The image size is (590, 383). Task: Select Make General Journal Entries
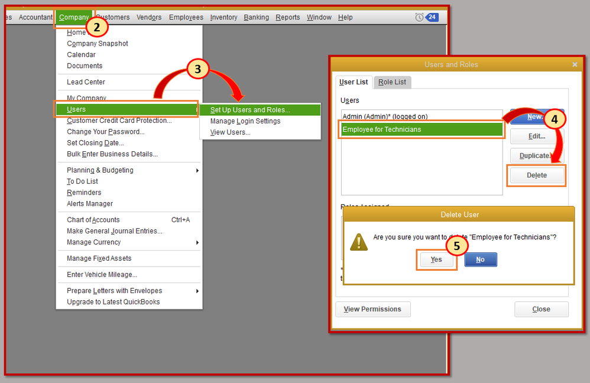[115, 231]
